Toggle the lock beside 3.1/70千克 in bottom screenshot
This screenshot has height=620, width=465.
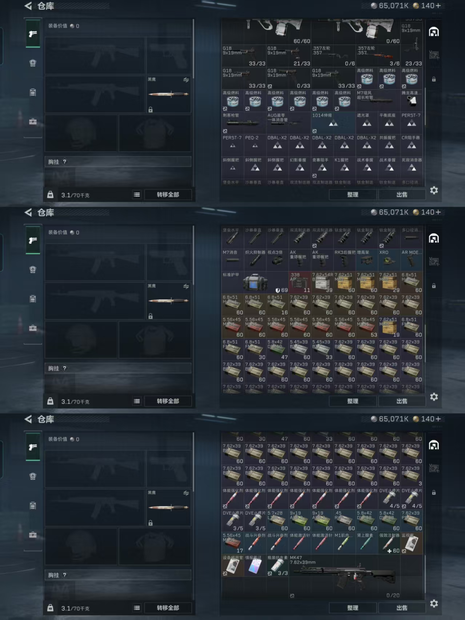51,608
